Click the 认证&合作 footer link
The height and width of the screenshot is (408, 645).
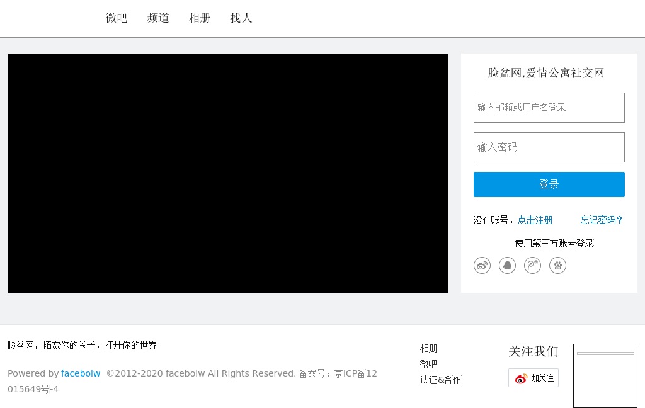coord(440,380)
